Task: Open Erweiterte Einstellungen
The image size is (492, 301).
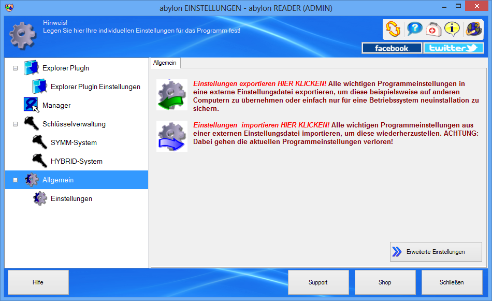Action: click(x=436, y=252)
